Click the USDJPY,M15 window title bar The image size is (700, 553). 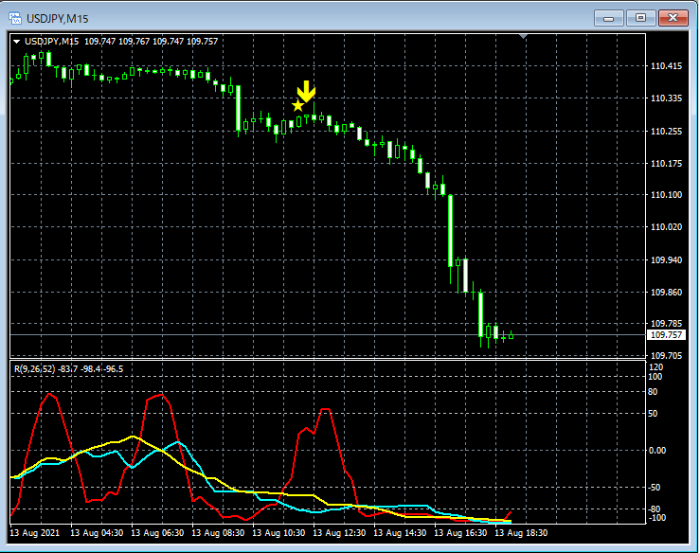(284, 17)
